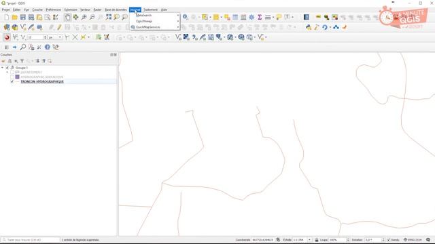Select the Pan Map hand tool
The height and width of the screenshot is (244, 435).
coord(67,17)
